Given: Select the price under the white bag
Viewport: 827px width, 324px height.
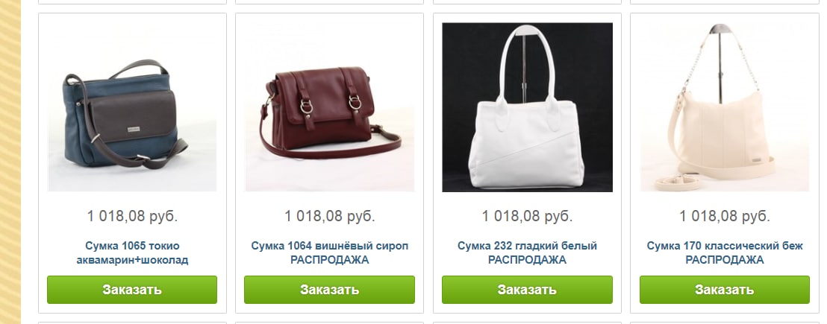Looking at the screenshot, I should [x=527, y=216].
